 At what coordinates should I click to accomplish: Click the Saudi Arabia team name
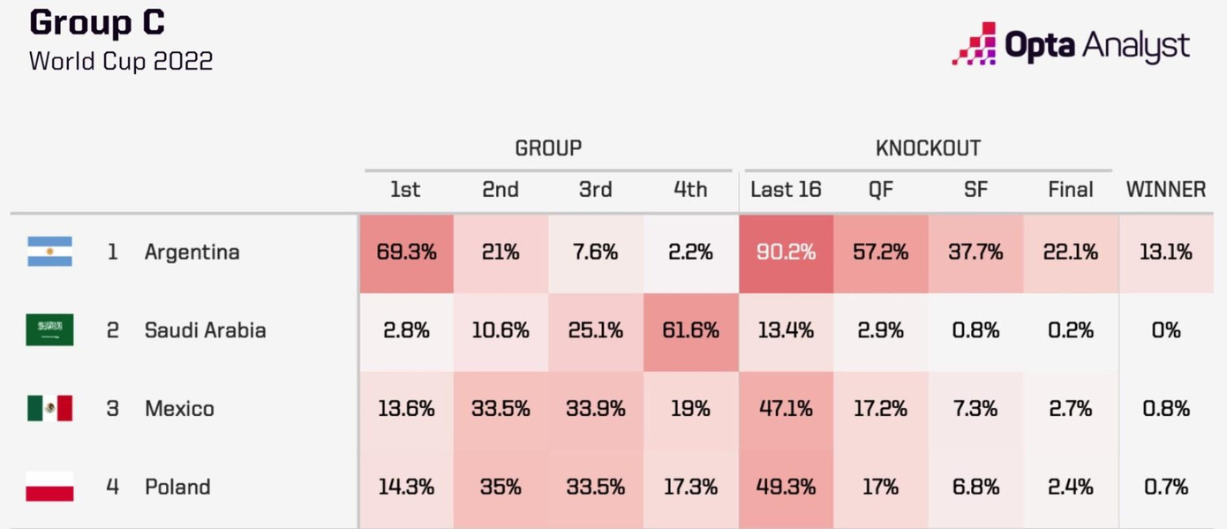click(x=205, y=330)
